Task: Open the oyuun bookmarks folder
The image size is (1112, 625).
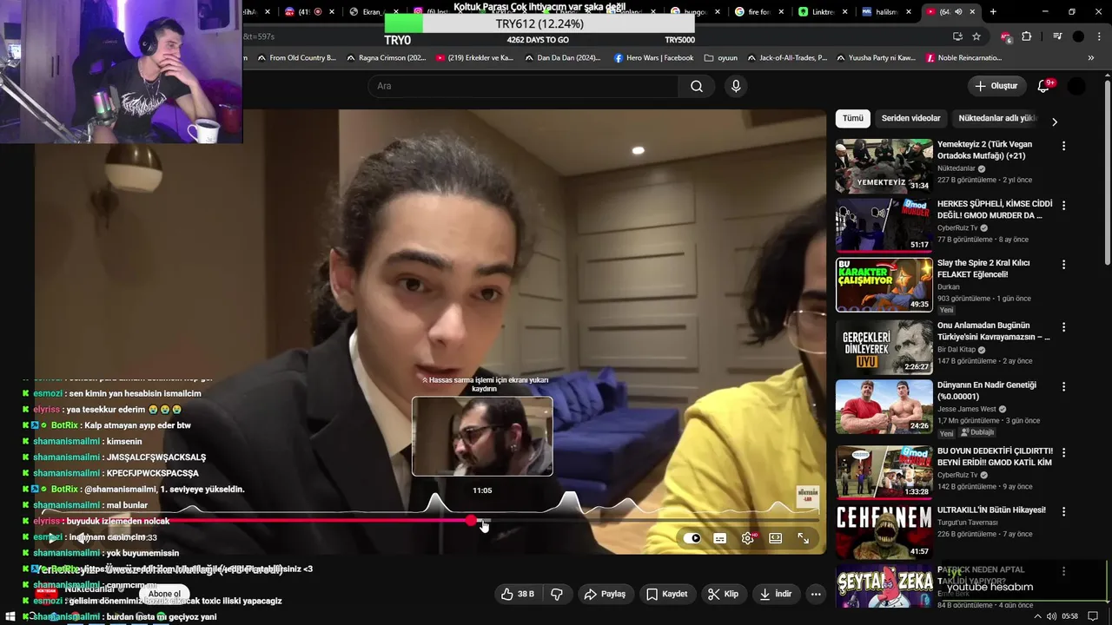Action: (721, 58)
